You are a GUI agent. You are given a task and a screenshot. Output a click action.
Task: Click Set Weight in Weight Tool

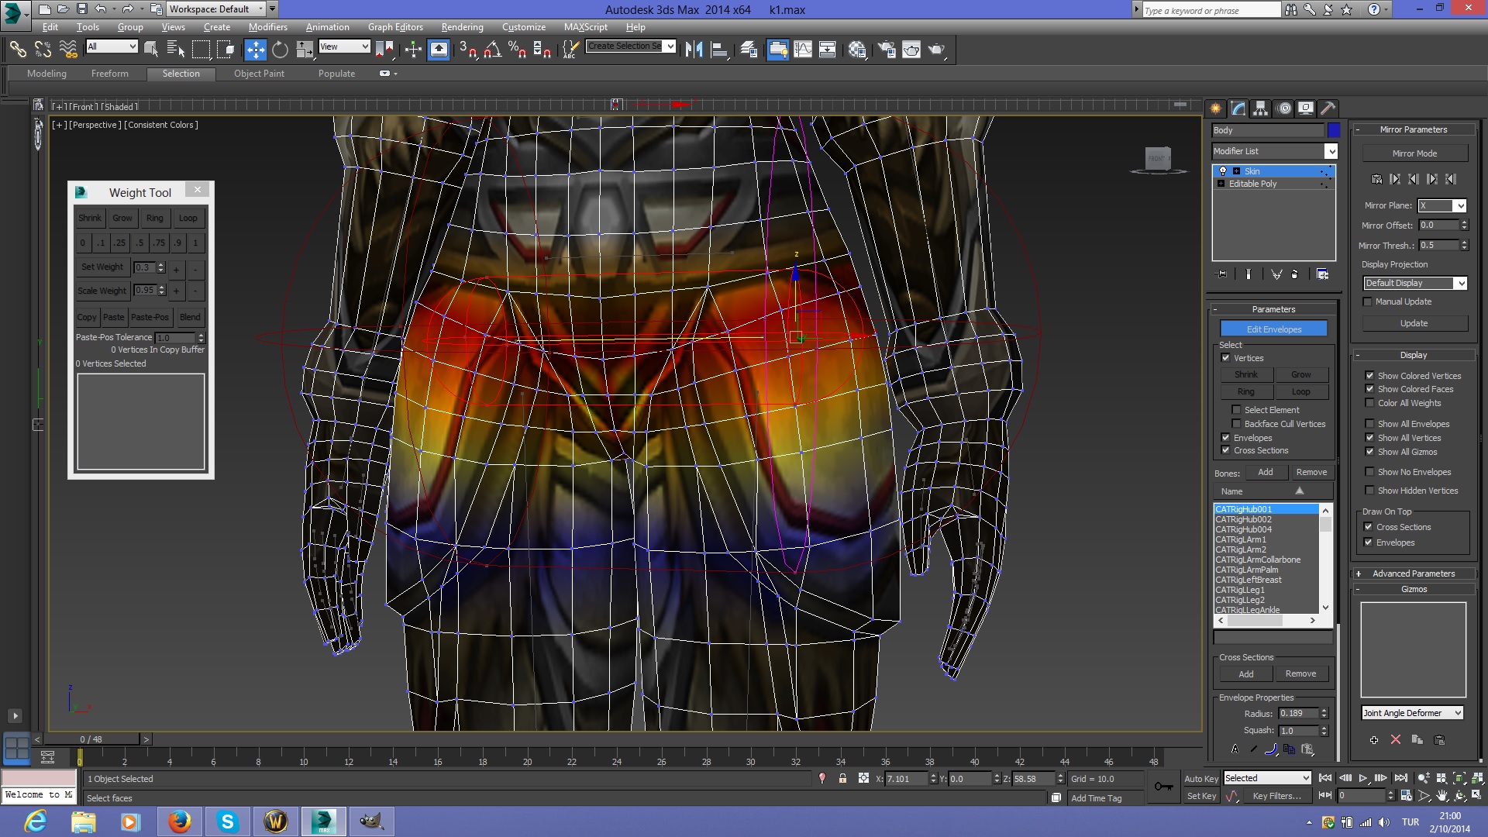point(102,267)
